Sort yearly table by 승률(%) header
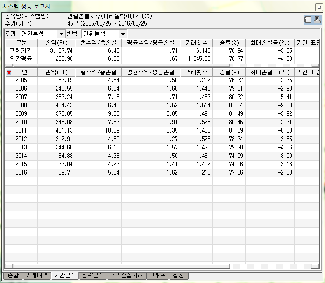325x283 pixels. pos(228,72)
